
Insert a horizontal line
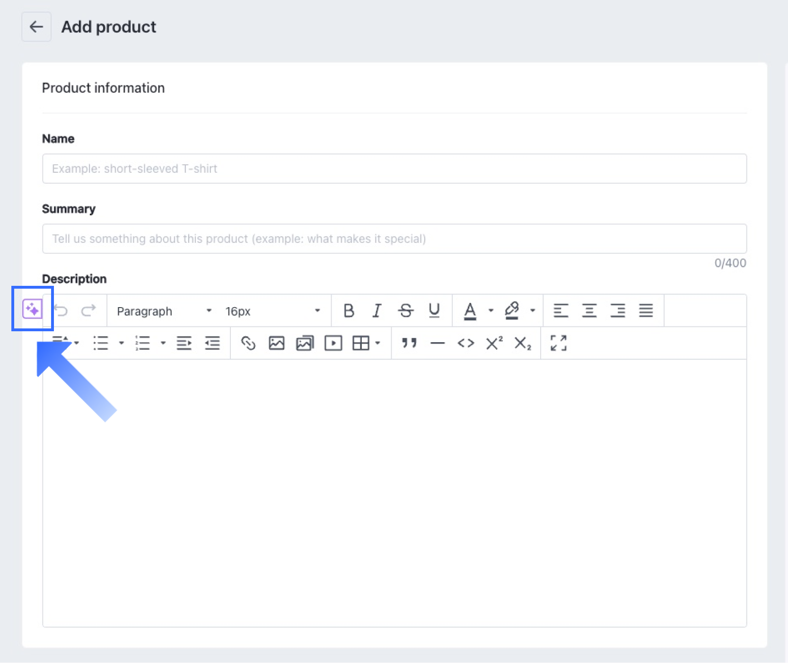click(x=438, y=343)
